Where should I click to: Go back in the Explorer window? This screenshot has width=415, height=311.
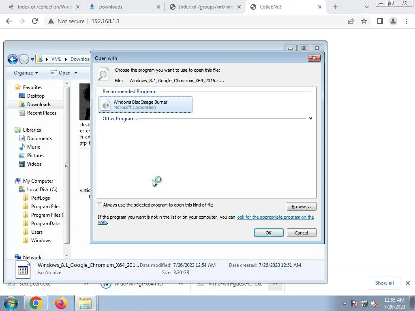tap(13, 59)
